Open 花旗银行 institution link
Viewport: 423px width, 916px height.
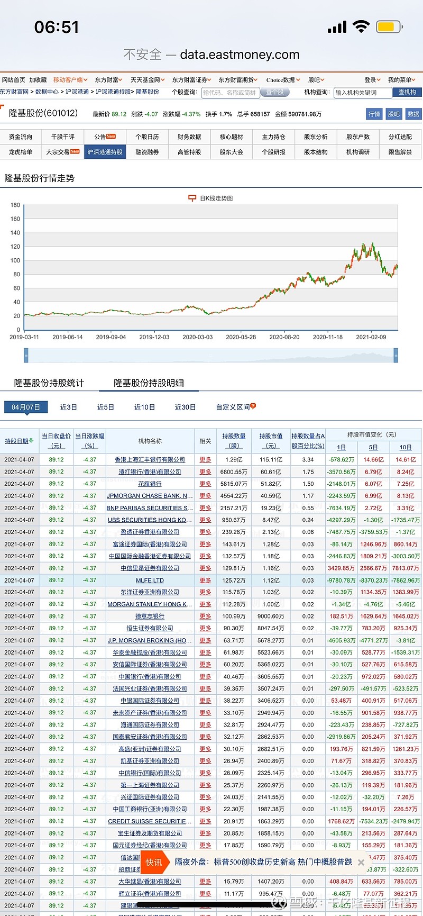[x=150, y=484]
